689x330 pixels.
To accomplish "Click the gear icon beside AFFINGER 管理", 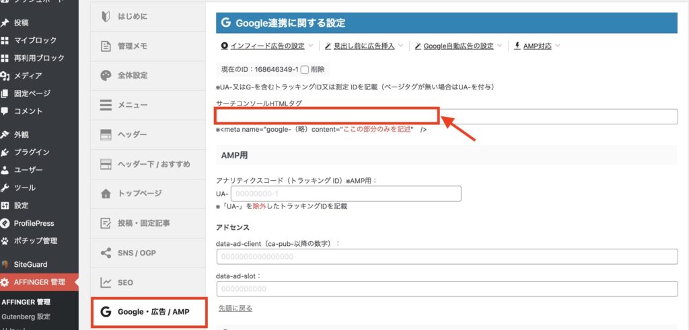I will click(5, 282).
